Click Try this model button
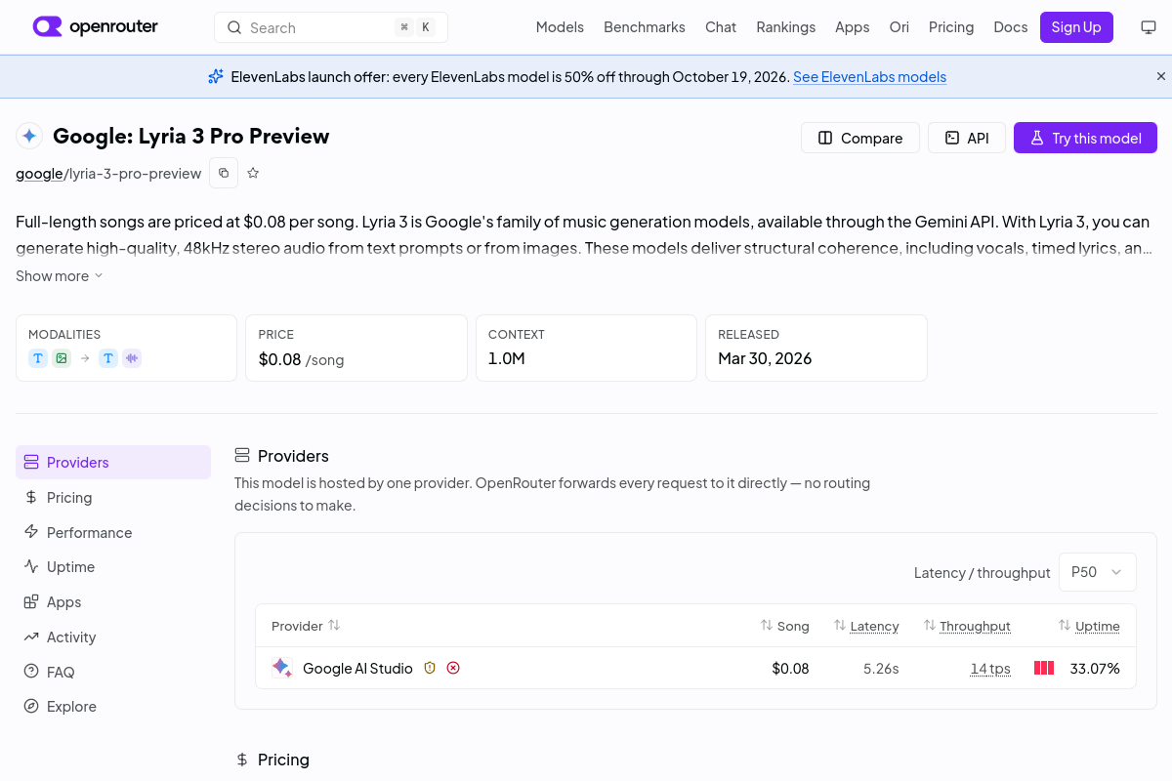Image resolution: width=1172 pixels, height=781 pixels. (x=1085, y=138)
